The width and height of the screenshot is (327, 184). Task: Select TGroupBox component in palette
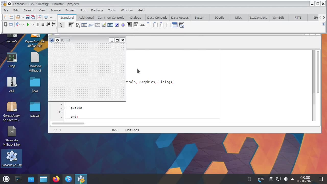[x=149, y=25]
